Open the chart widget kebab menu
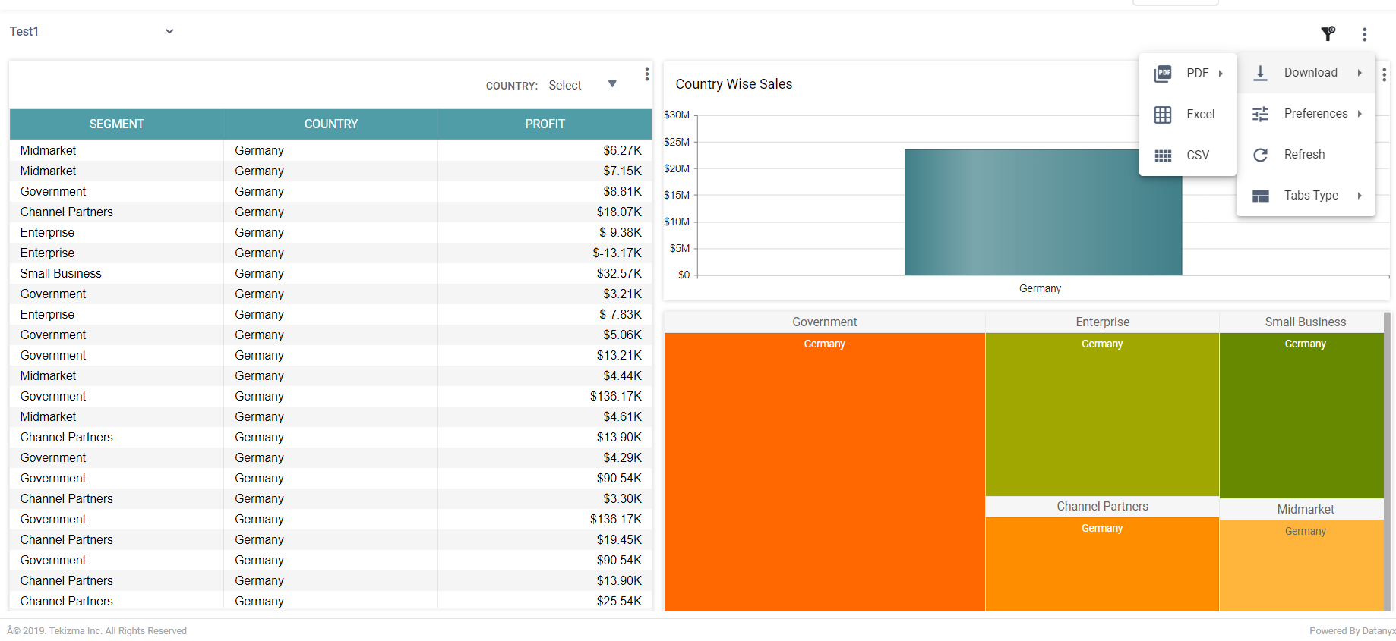This screenshot has width=1396, height=641. point(1384,74)
